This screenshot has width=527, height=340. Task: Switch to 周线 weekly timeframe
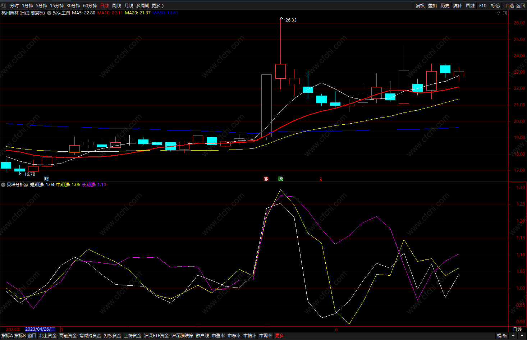tap(116, 6)
